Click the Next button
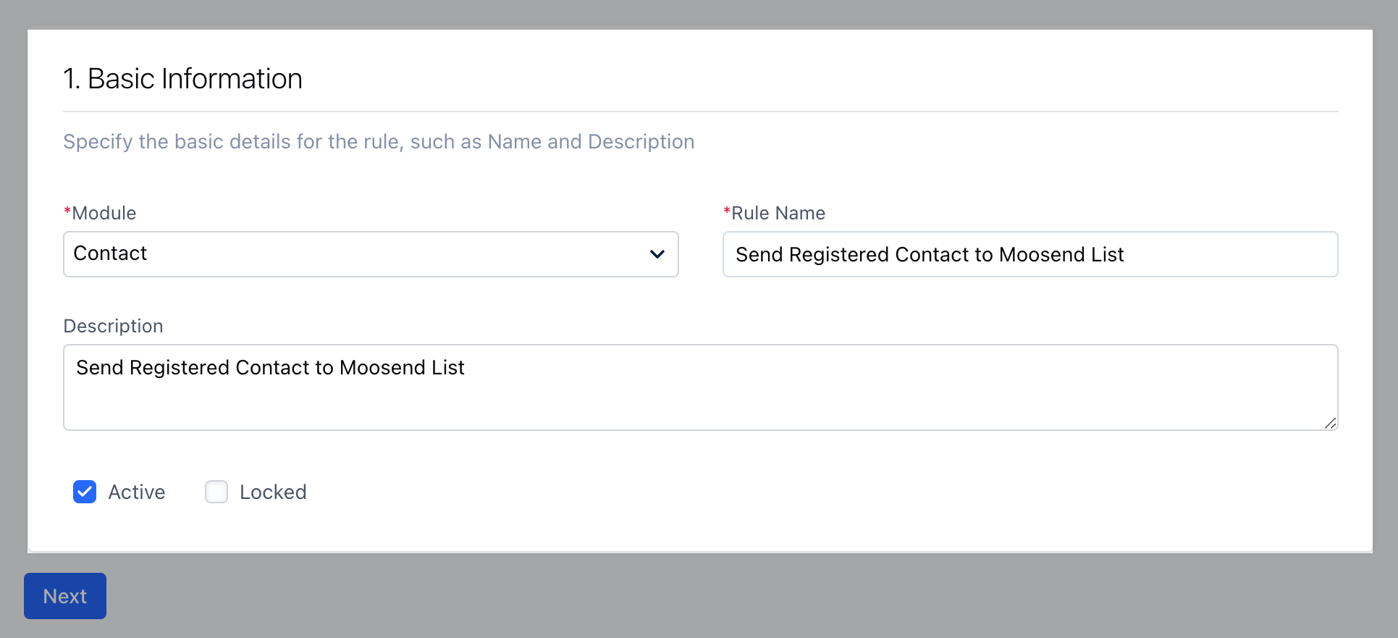The image size is (1398, 638). (x=65, y=596)
